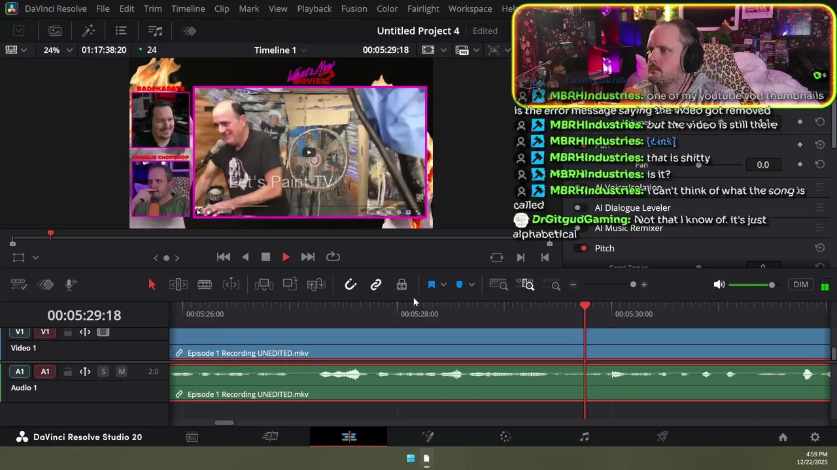
Task: Open the Fairlight menu
Action: coord(423,8)
